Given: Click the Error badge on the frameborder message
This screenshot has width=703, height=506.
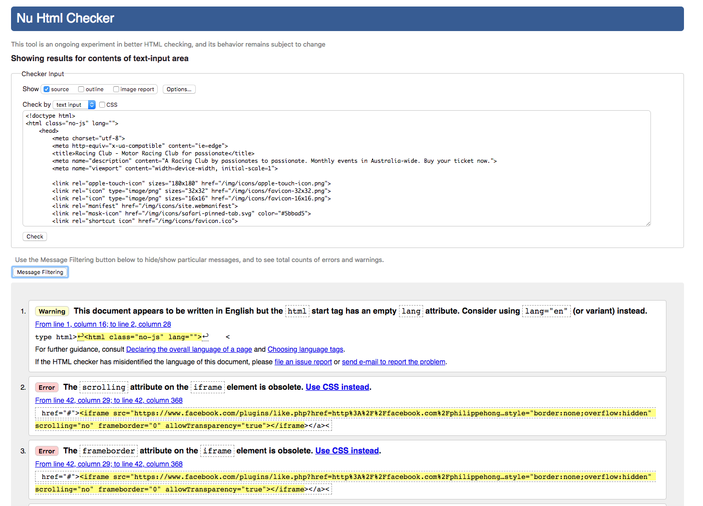Looking at the screenshot, I should pyautogui.click(x=47, y=451).
